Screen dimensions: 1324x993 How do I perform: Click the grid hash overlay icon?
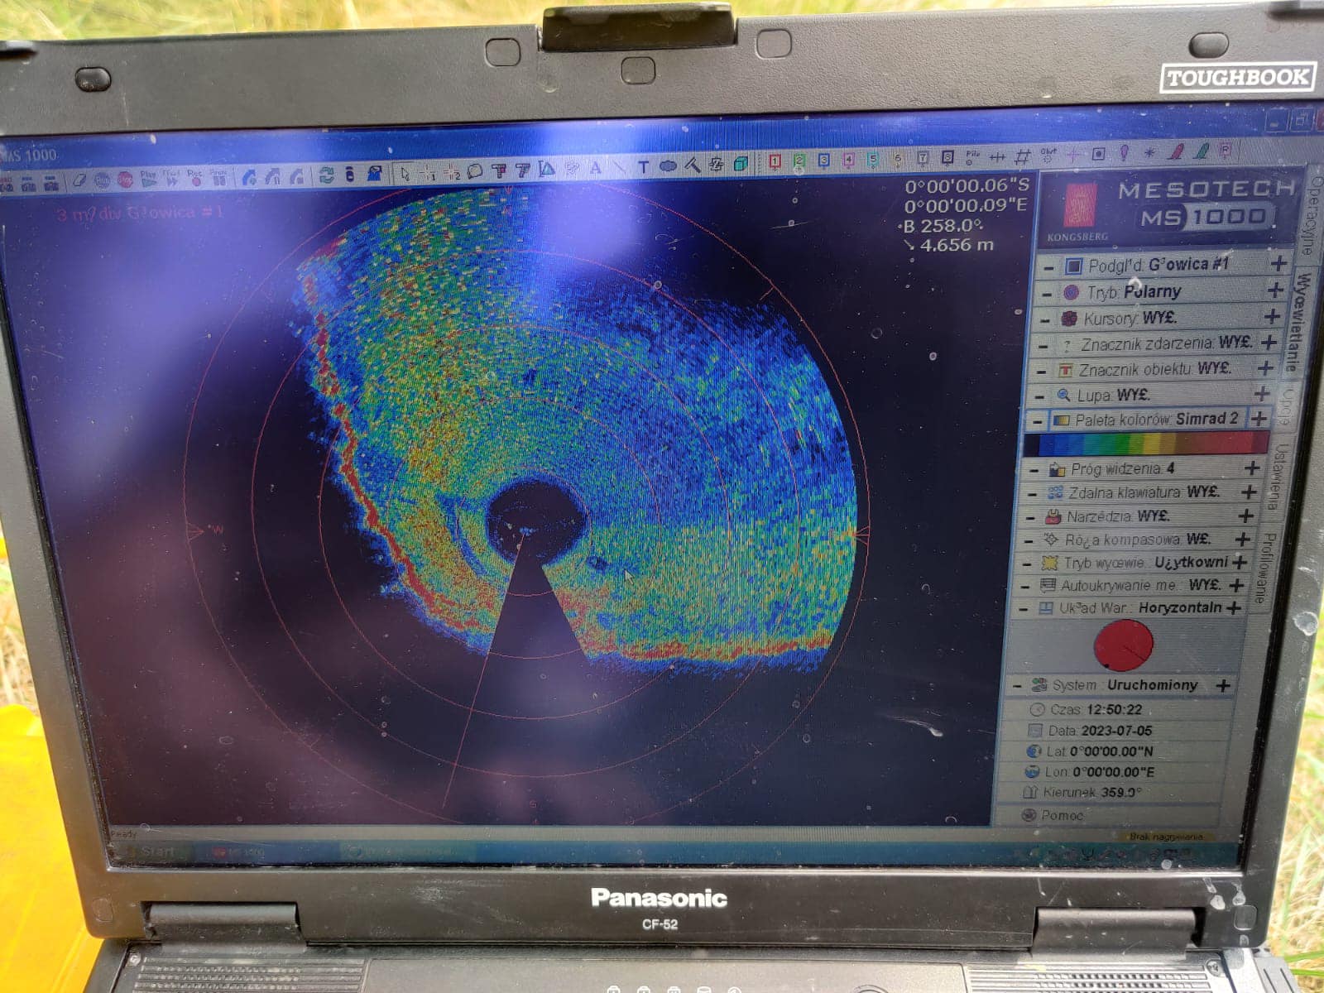(1023, 156)
